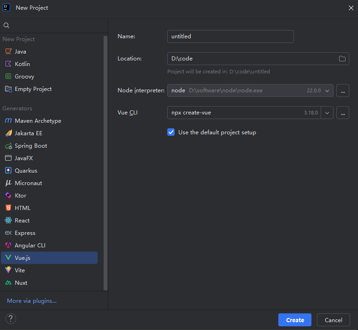This screenshot has width=358, height=330.
Task: Click the Ktor diamond icon
Action: [x=8, y=196]
